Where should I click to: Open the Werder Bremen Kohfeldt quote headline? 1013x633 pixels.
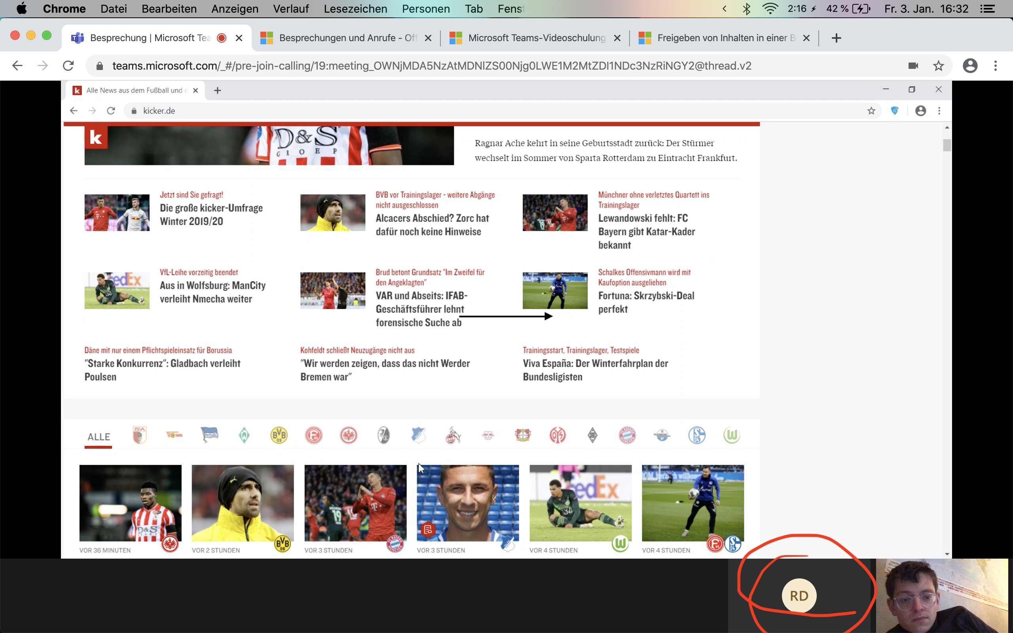tap(385, 370)
